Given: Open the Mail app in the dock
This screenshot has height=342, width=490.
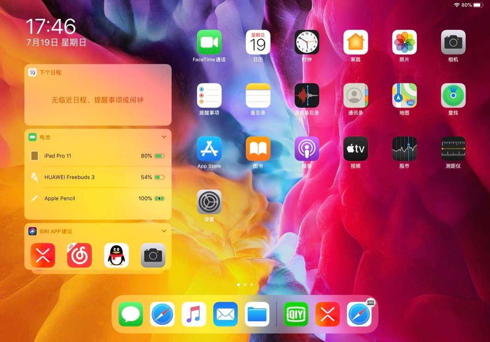Looking at the screenshot, I should 225,314.
